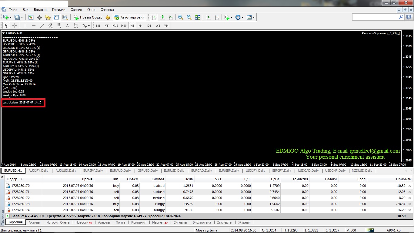Select the Crosshair tool
The height and width of the screenshot is (233, 414).
15,25
